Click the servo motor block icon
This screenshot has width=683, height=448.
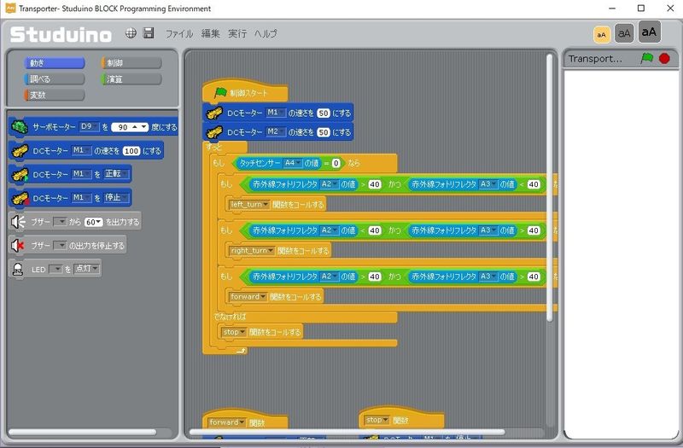pos(19,127)
